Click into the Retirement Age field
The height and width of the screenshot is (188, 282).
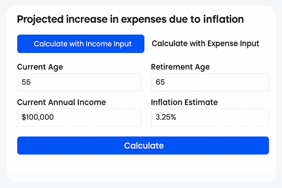pyautogui.click(x=210, y=82)
